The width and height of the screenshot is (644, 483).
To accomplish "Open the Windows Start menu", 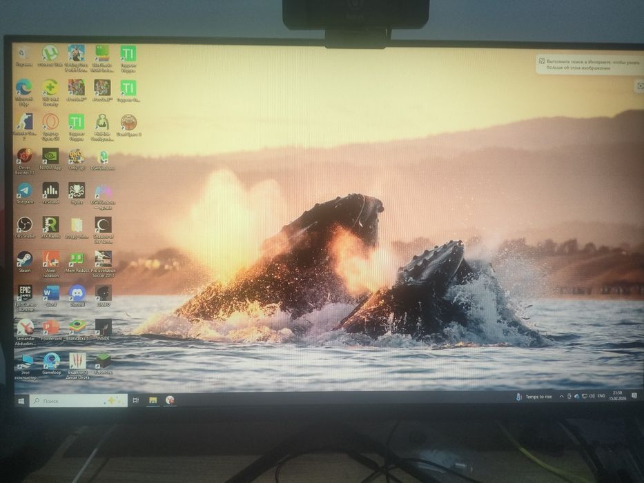I will coord(21,400).
